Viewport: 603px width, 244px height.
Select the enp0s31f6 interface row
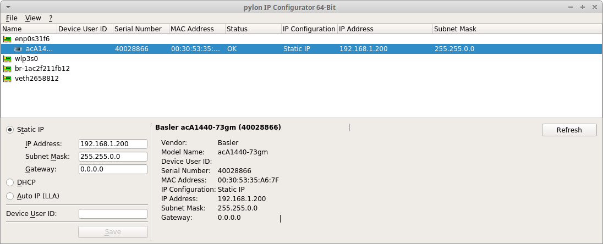(301, 39)
